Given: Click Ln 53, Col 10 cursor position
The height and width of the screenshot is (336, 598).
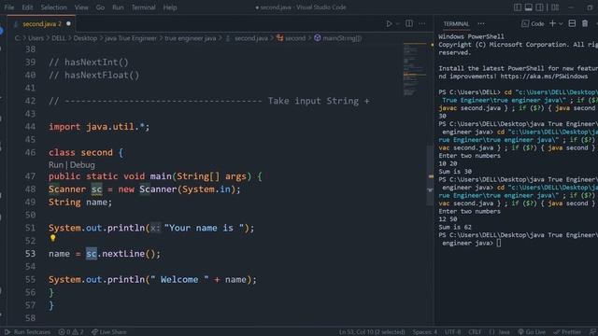Looking at the screenshot, I should tap(372, 332).
